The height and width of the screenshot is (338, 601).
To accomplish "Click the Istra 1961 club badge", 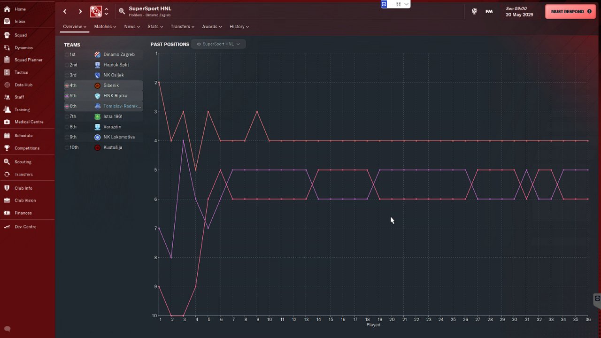I will (x=97, y=116).
